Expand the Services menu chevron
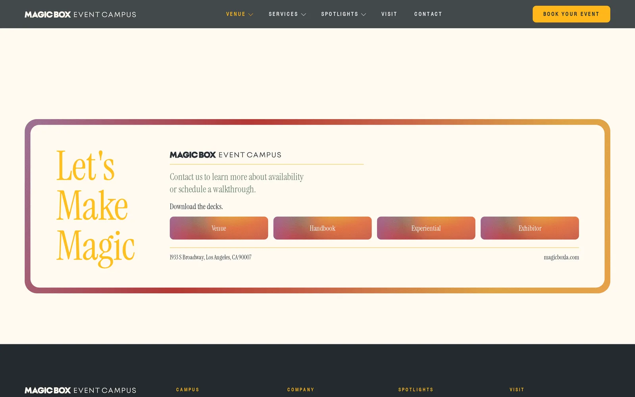The width and height of the screenshot is (635, 397). point(304,14)
